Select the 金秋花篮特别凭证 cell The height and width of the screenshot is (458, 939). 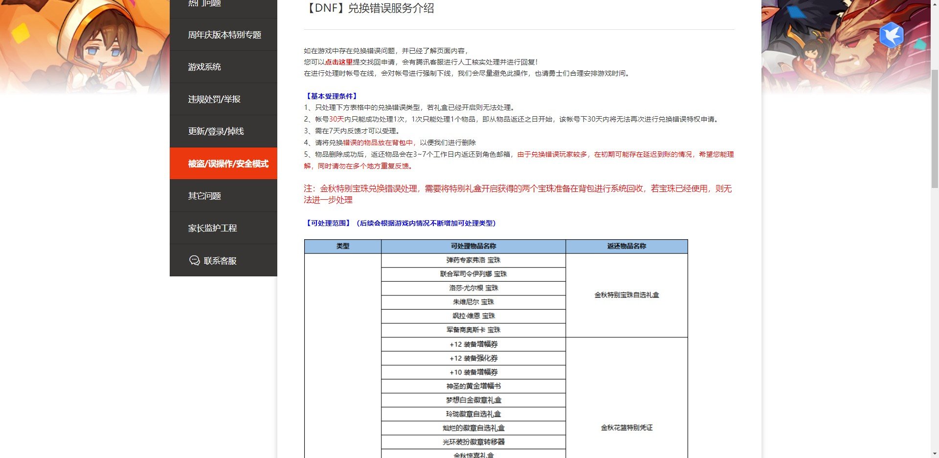point(626,428)
